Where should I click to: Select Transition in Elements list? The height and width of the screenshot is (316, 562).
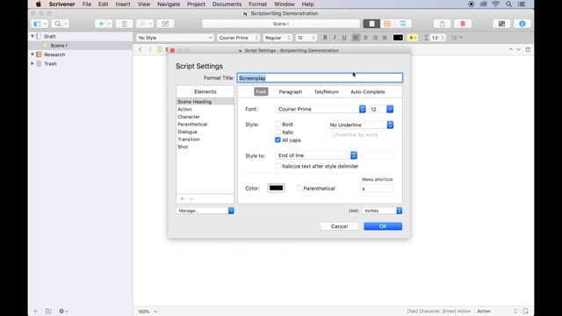tap(205, 140)
